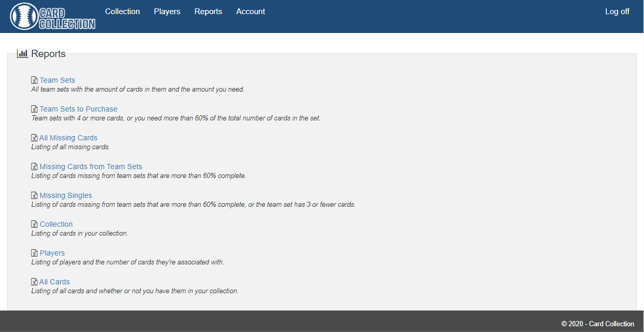Click the Excel icon beside Team Sets
644x332 pixels.
pos(35,80)
